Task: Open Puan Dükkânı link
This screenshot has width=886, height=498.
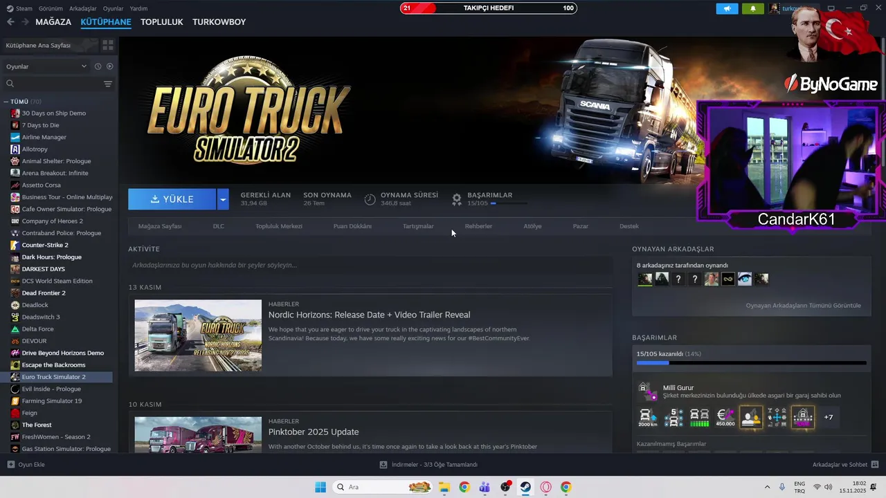Action: [x=352, y=226]
